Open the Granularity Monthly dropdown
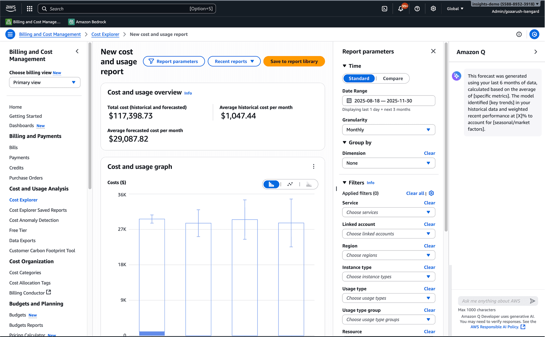 (x=388, y=130)
